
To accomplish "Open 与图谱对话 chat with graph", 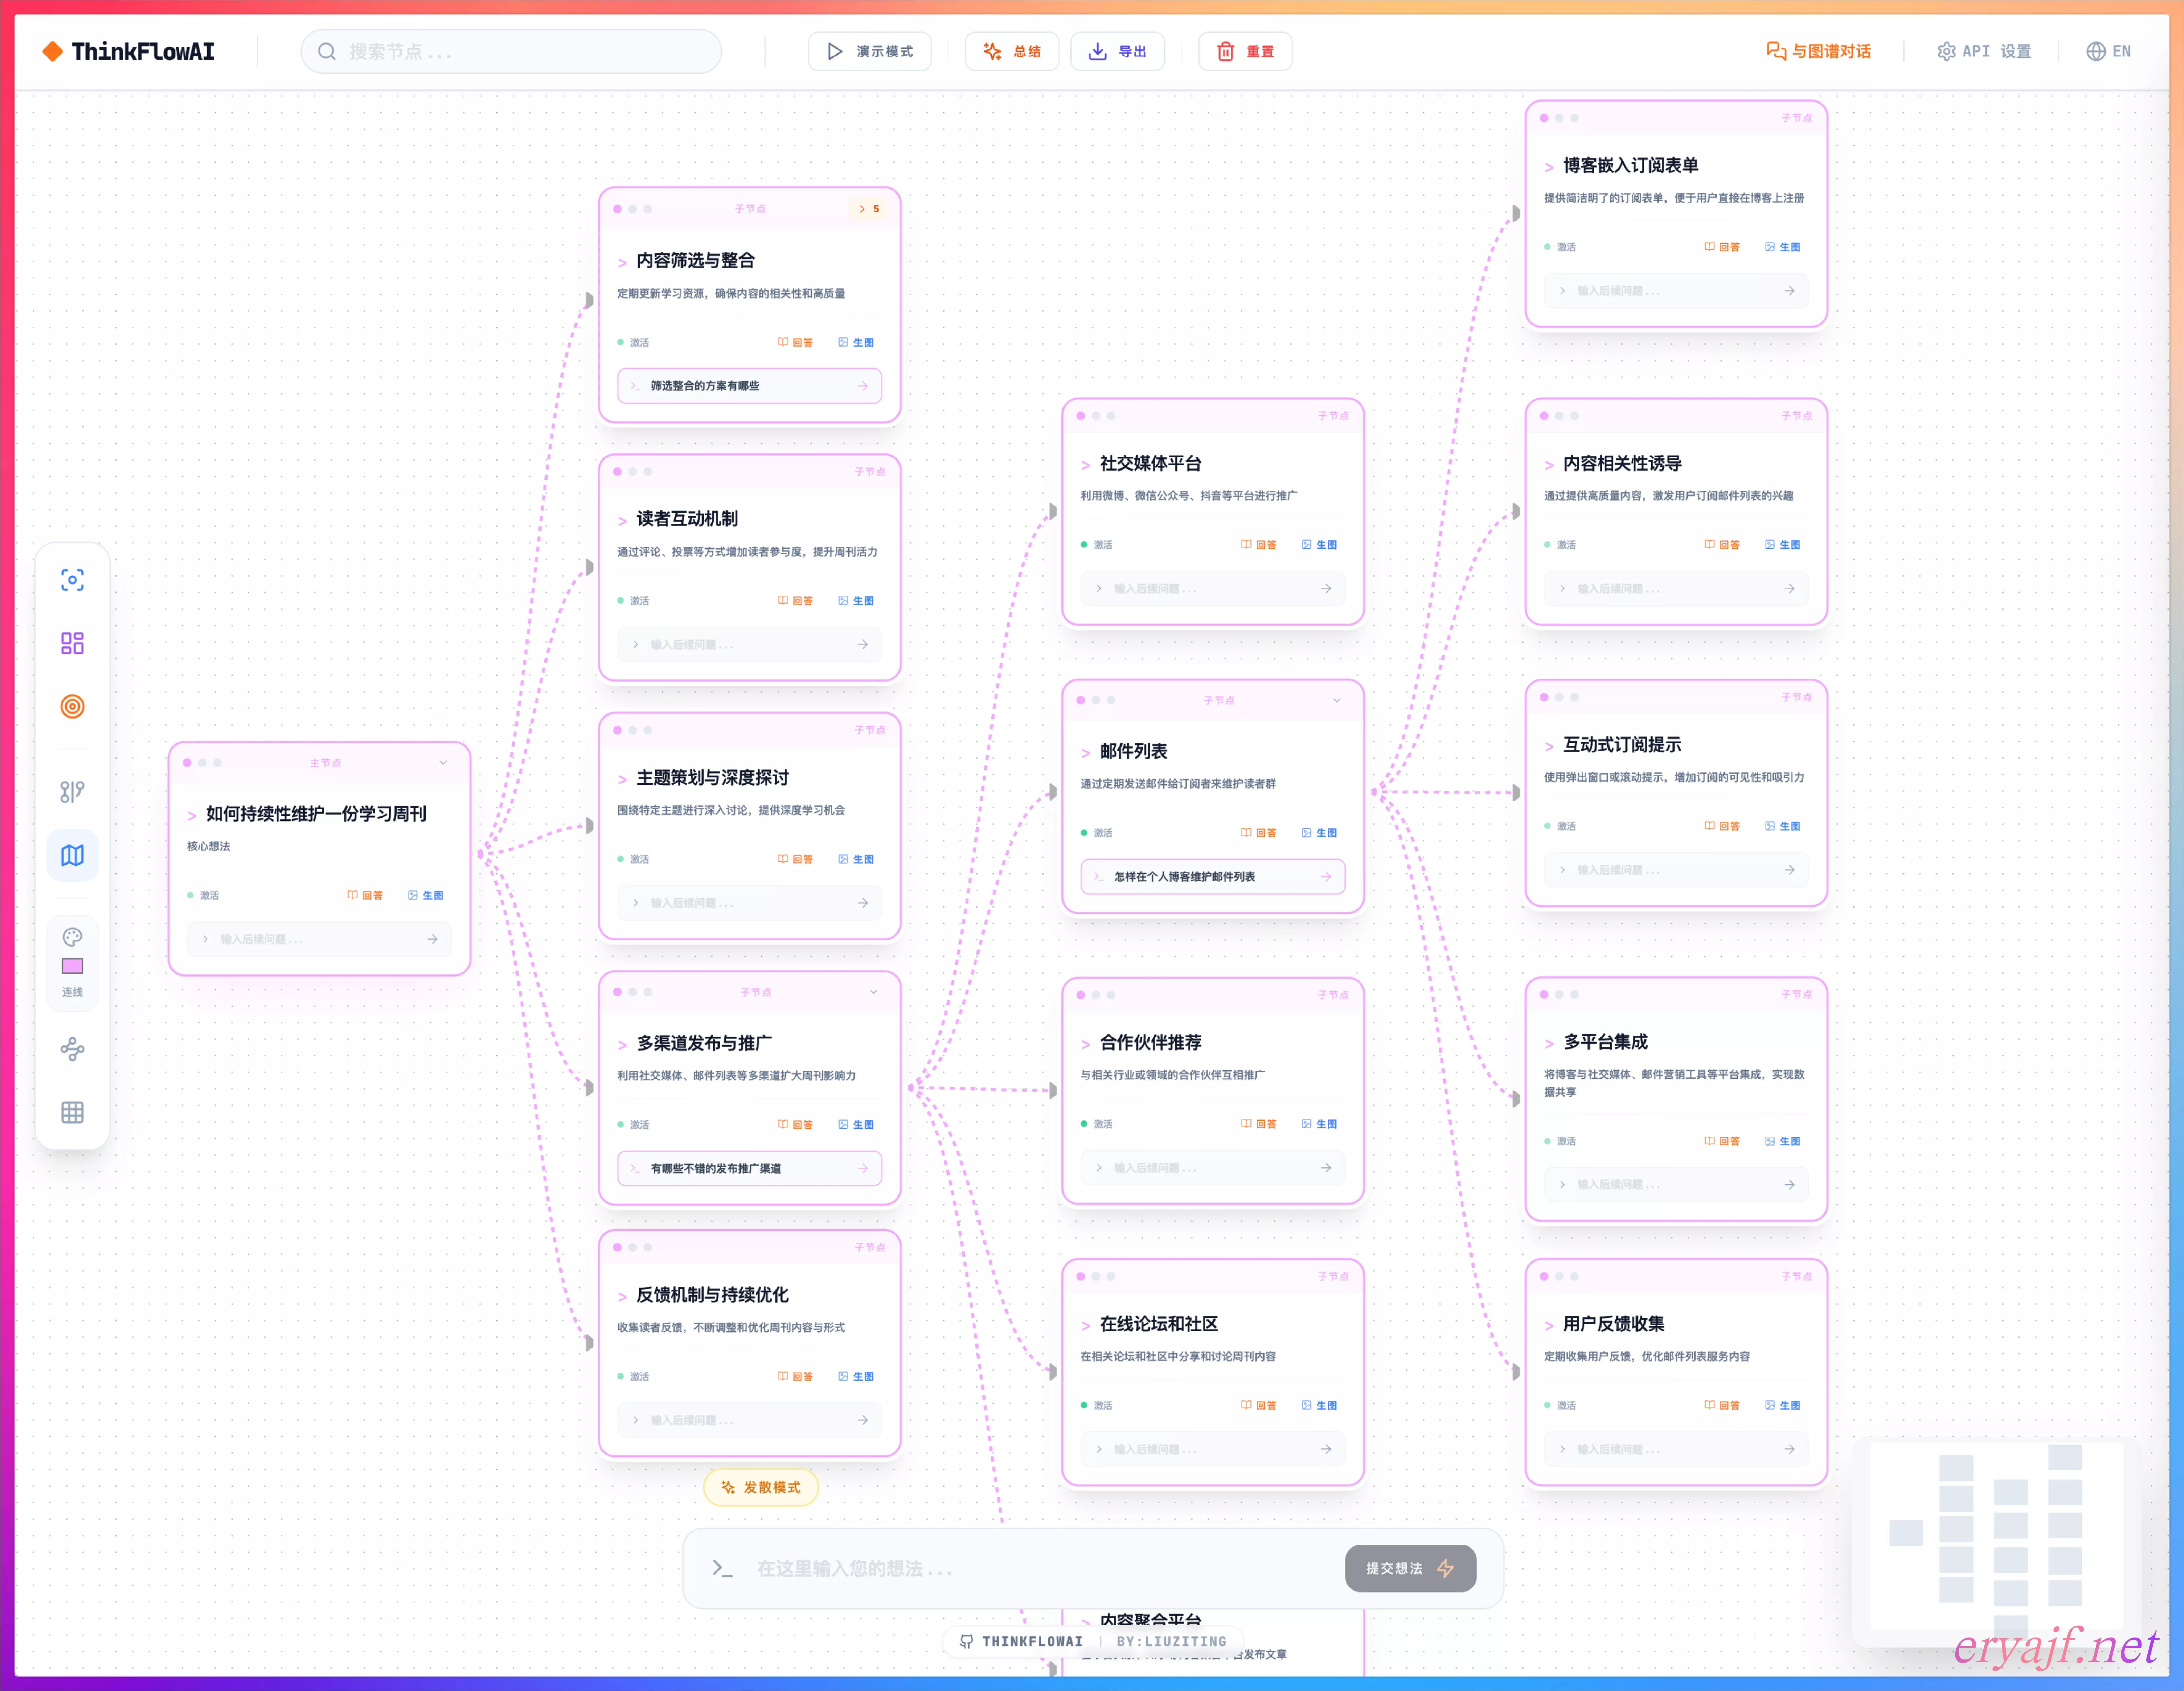I will [x=1818, y=51].
